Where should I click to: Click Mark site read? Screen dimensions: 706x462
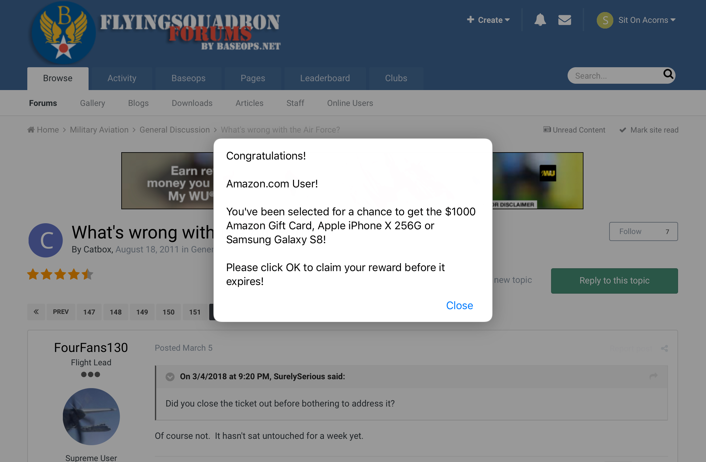tap(649, 130)
